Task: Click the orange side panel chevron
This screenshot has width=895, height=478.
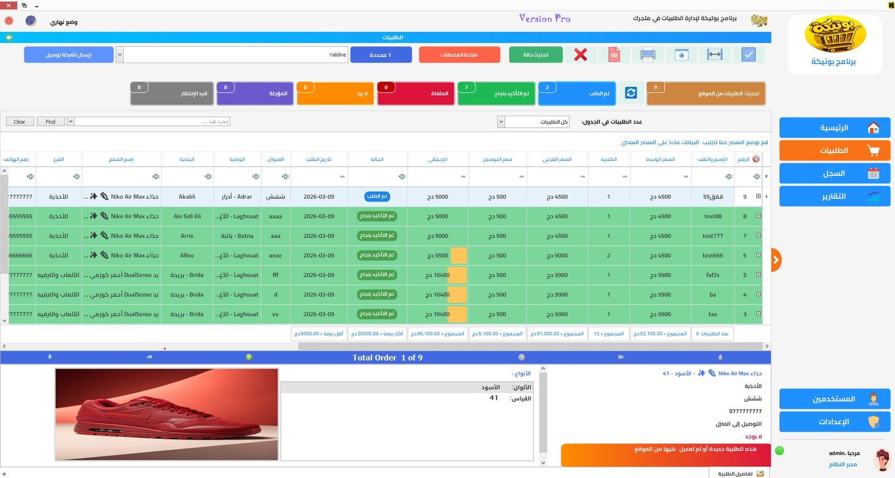Action: coord(776,260)
